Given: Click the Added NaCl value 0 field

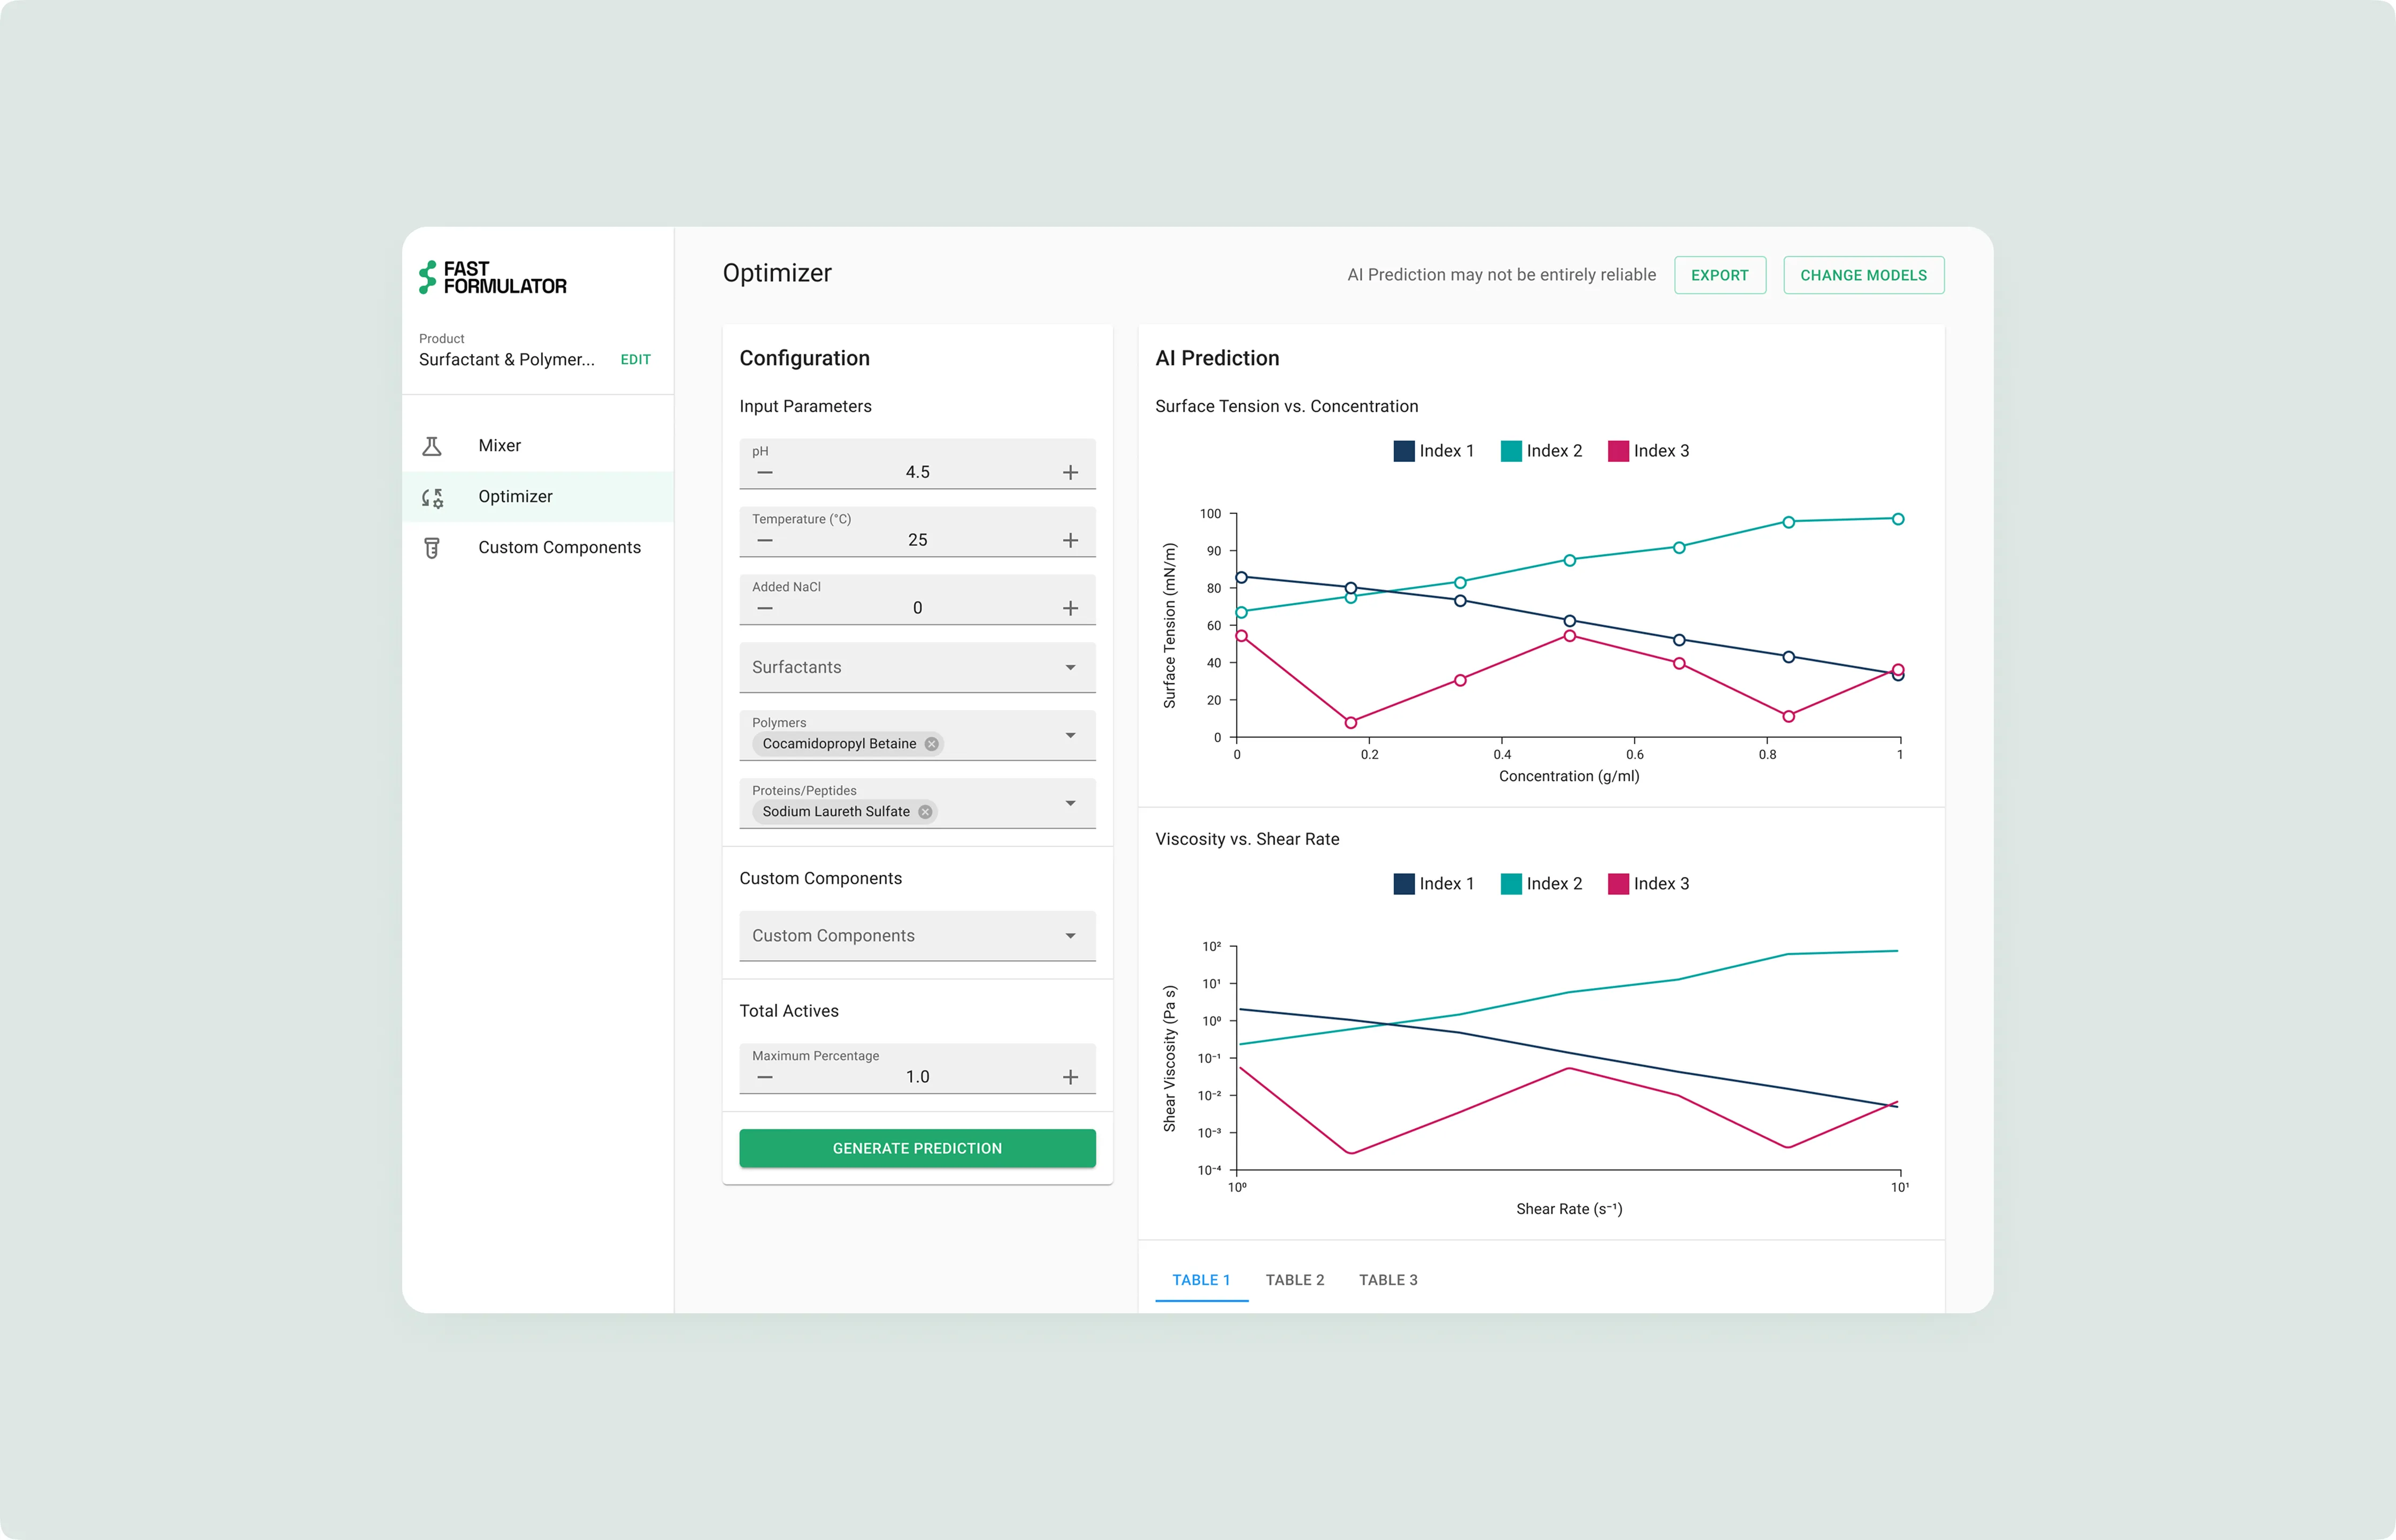Looking at the screenshot, I should pos(917,608).
